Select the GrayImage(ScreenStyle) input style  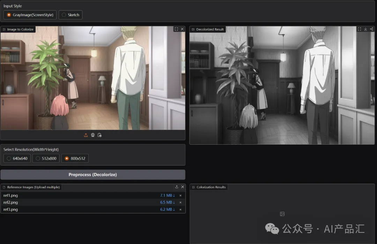pyautogui.click(x=30, y=15)
